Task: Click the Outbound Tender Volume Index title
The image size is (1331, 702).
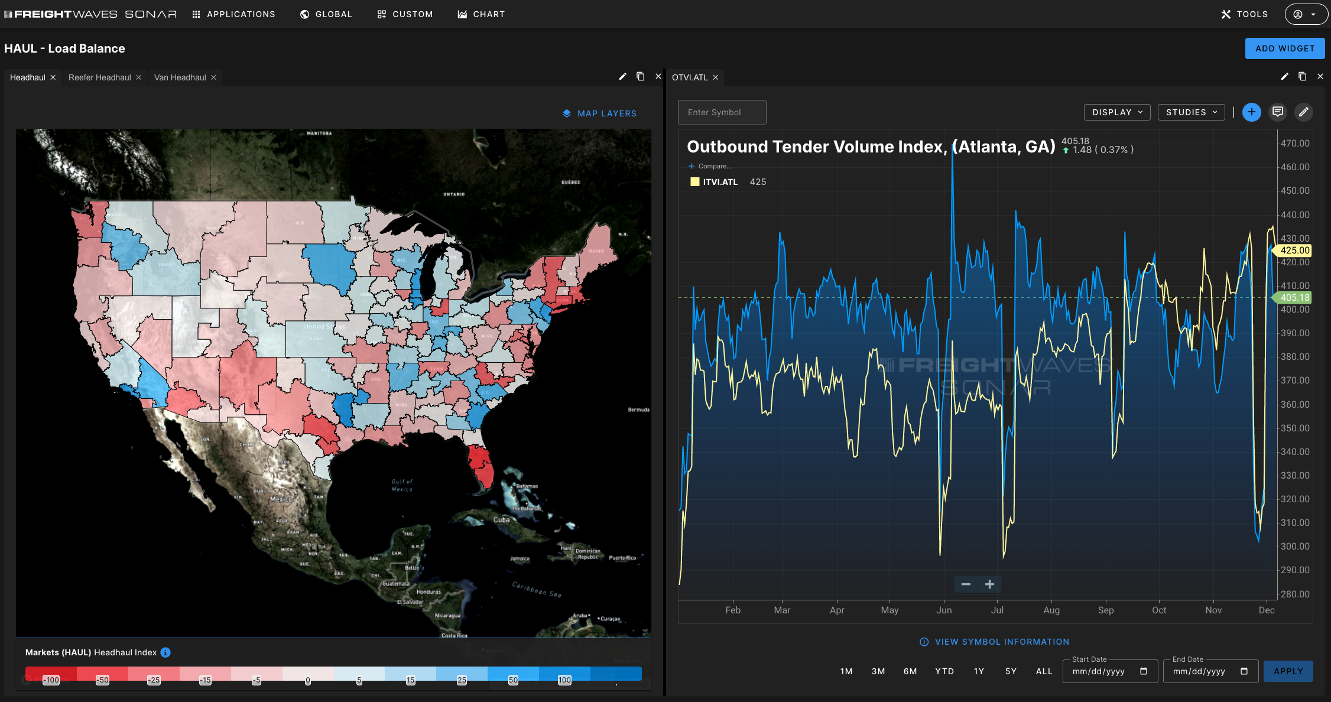Action: tap(871, 147)
